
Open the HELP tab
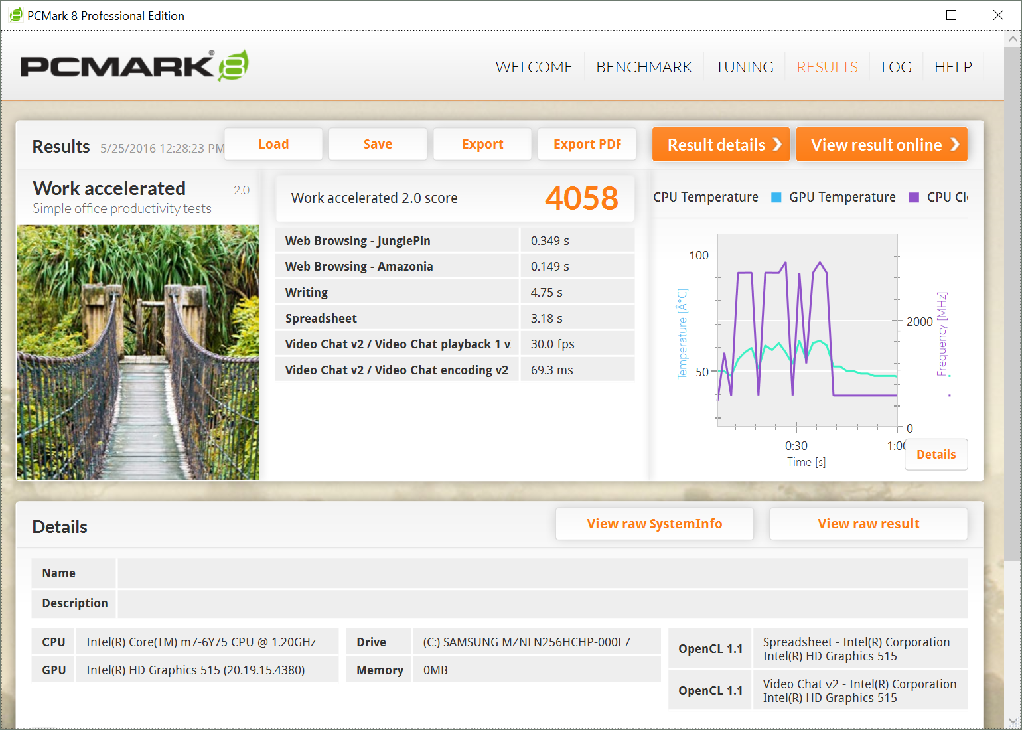coord(953,67)
